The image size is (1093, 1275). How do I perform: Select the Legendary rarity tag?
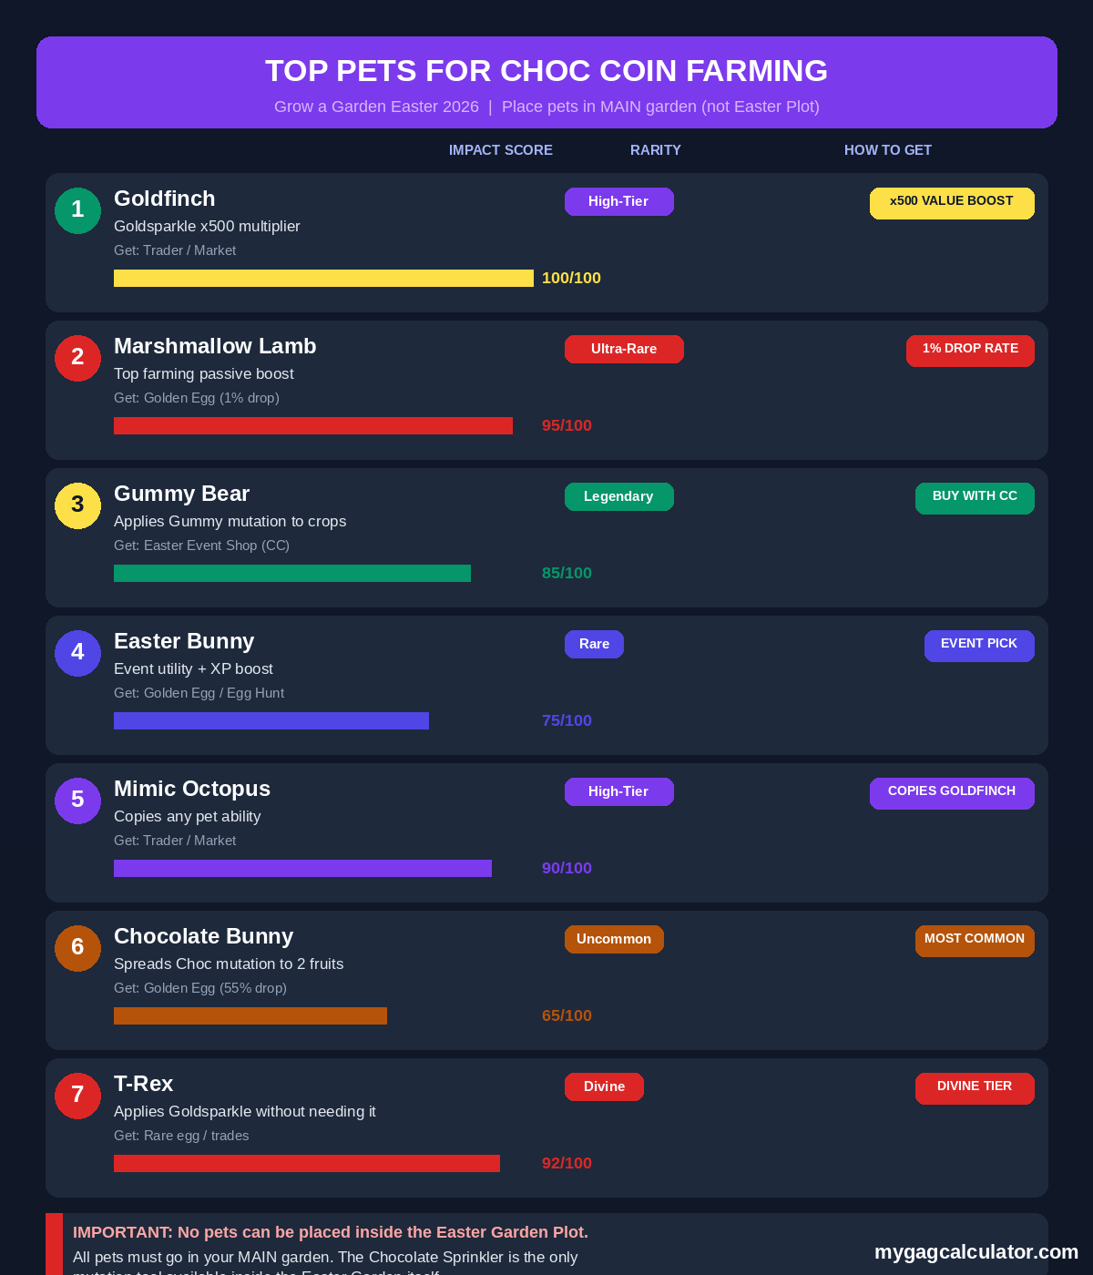(x=619, y=496)
